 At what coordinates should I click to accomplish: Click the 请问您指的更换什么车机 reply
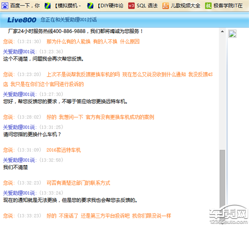pyautogui.click(x=32, y=134)
